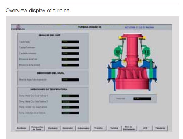Image resolution: width=183 pixels, height=139 pixels.
Task: Click the UCB navigation button
Action: pos(145,128)
